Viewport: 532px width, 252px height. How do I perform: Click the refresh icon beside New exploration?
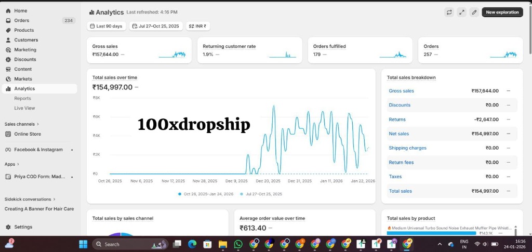[449, 12]
